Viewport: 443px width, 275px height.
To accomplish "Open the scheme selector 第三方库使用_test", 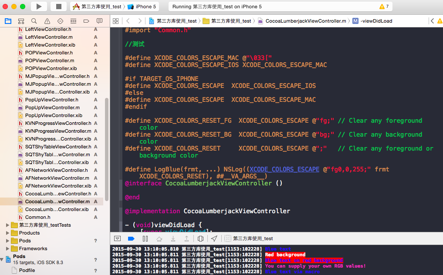I will [98, 7].
